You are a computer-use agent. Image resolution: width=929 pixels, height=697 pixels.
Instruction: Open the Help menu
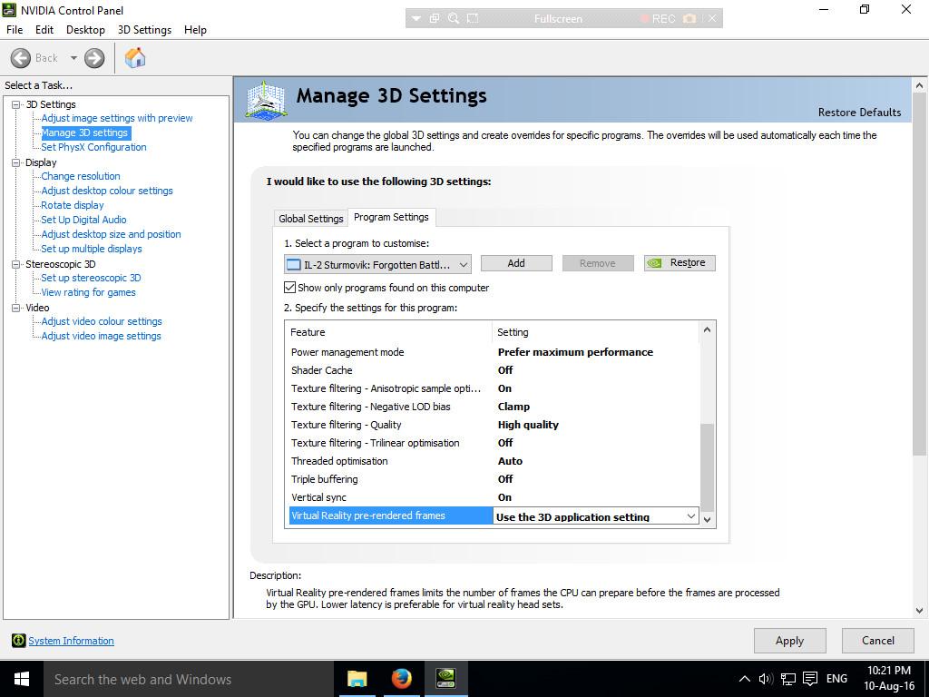[195, 30]
